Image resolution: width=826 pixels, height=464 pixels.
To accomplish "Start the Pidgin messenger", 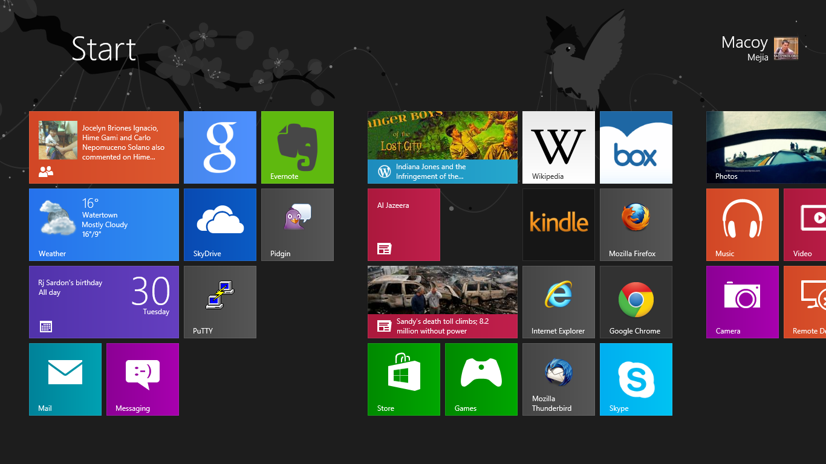I will click(297, 225).
